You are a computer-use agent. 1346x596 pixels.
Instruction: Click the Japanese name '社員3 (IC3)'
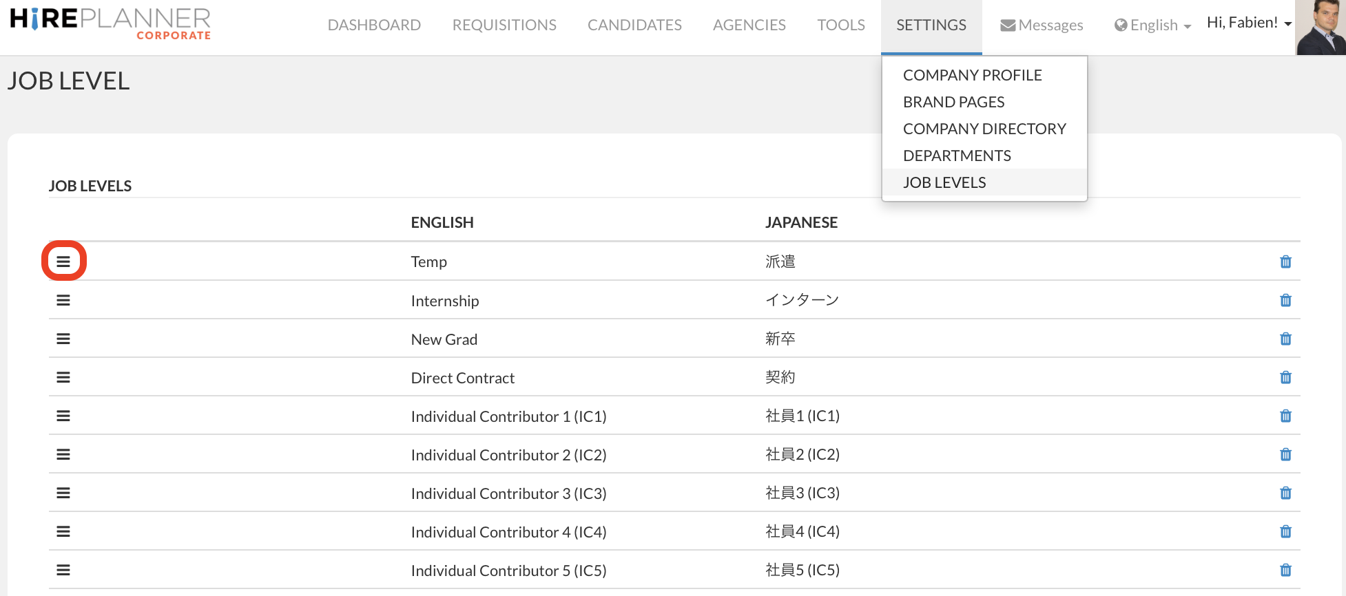click(x=803, y=493)
